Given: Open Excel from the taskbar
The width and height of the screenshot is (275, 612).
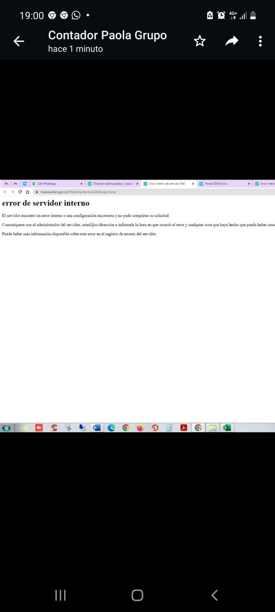Looking at the screenshot, I should coord(227,427).
